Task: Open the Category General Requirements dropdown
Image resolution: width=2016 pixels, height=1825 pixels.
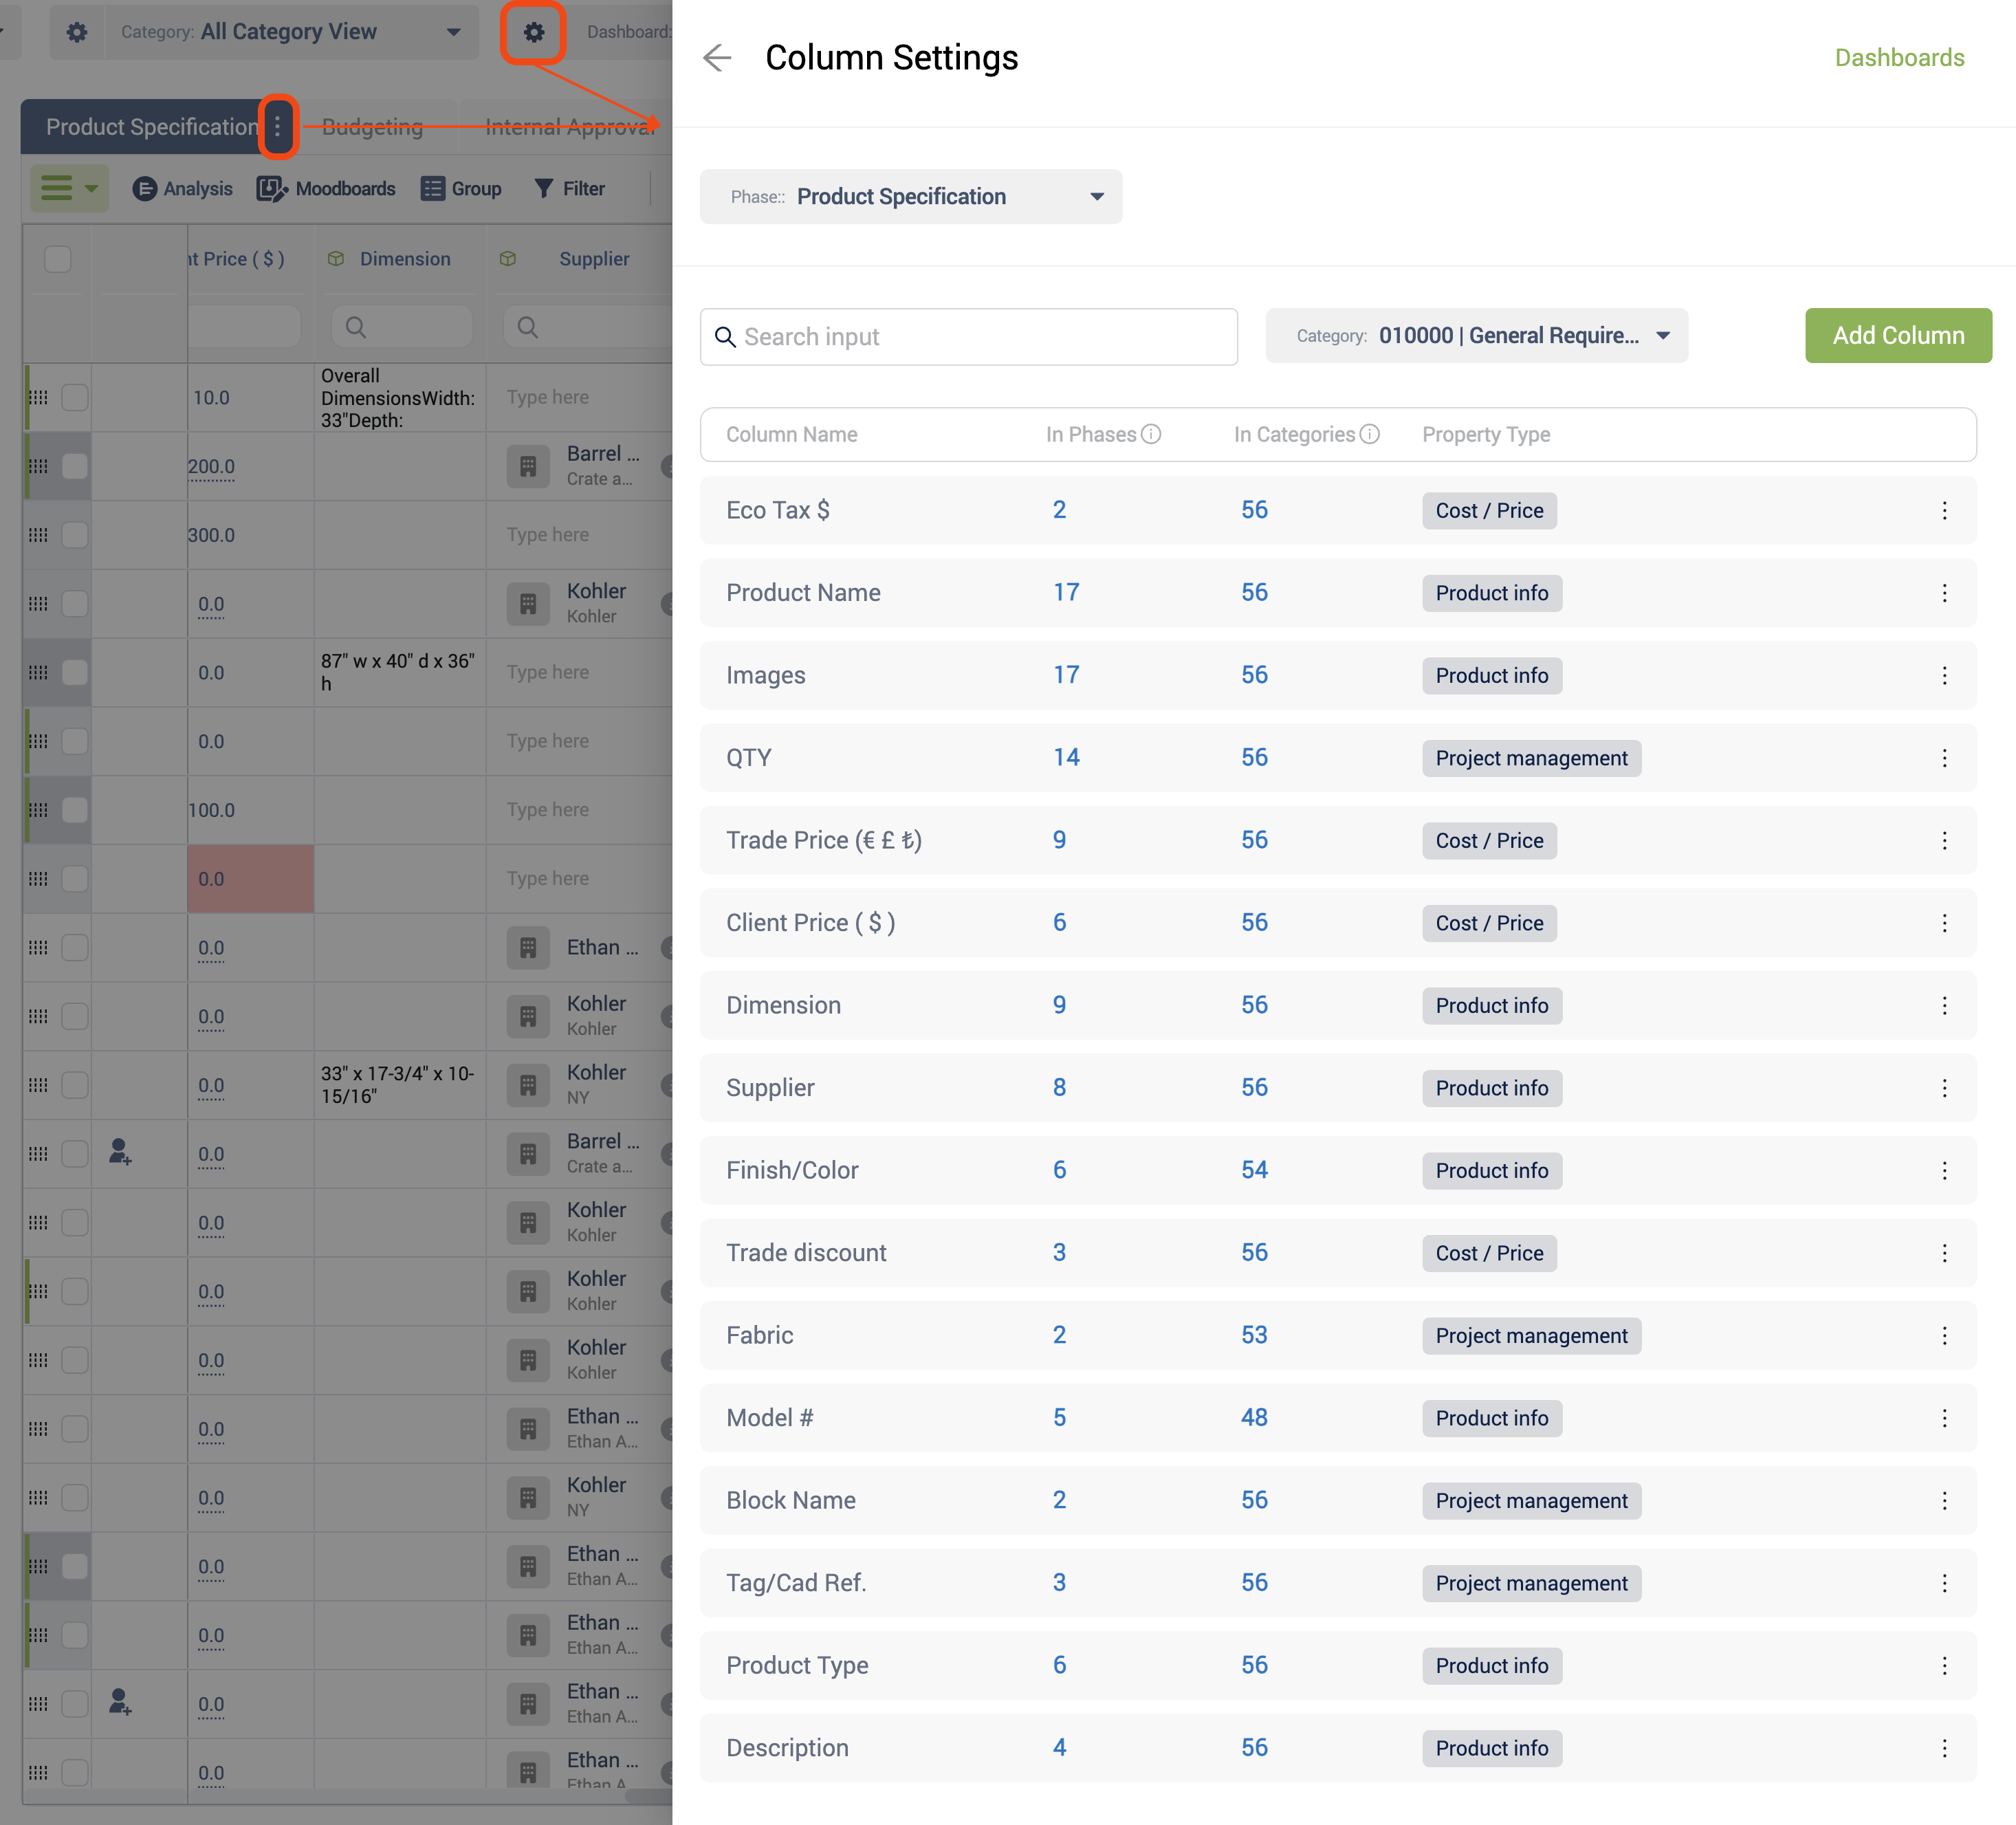Action: point(1476,336)
